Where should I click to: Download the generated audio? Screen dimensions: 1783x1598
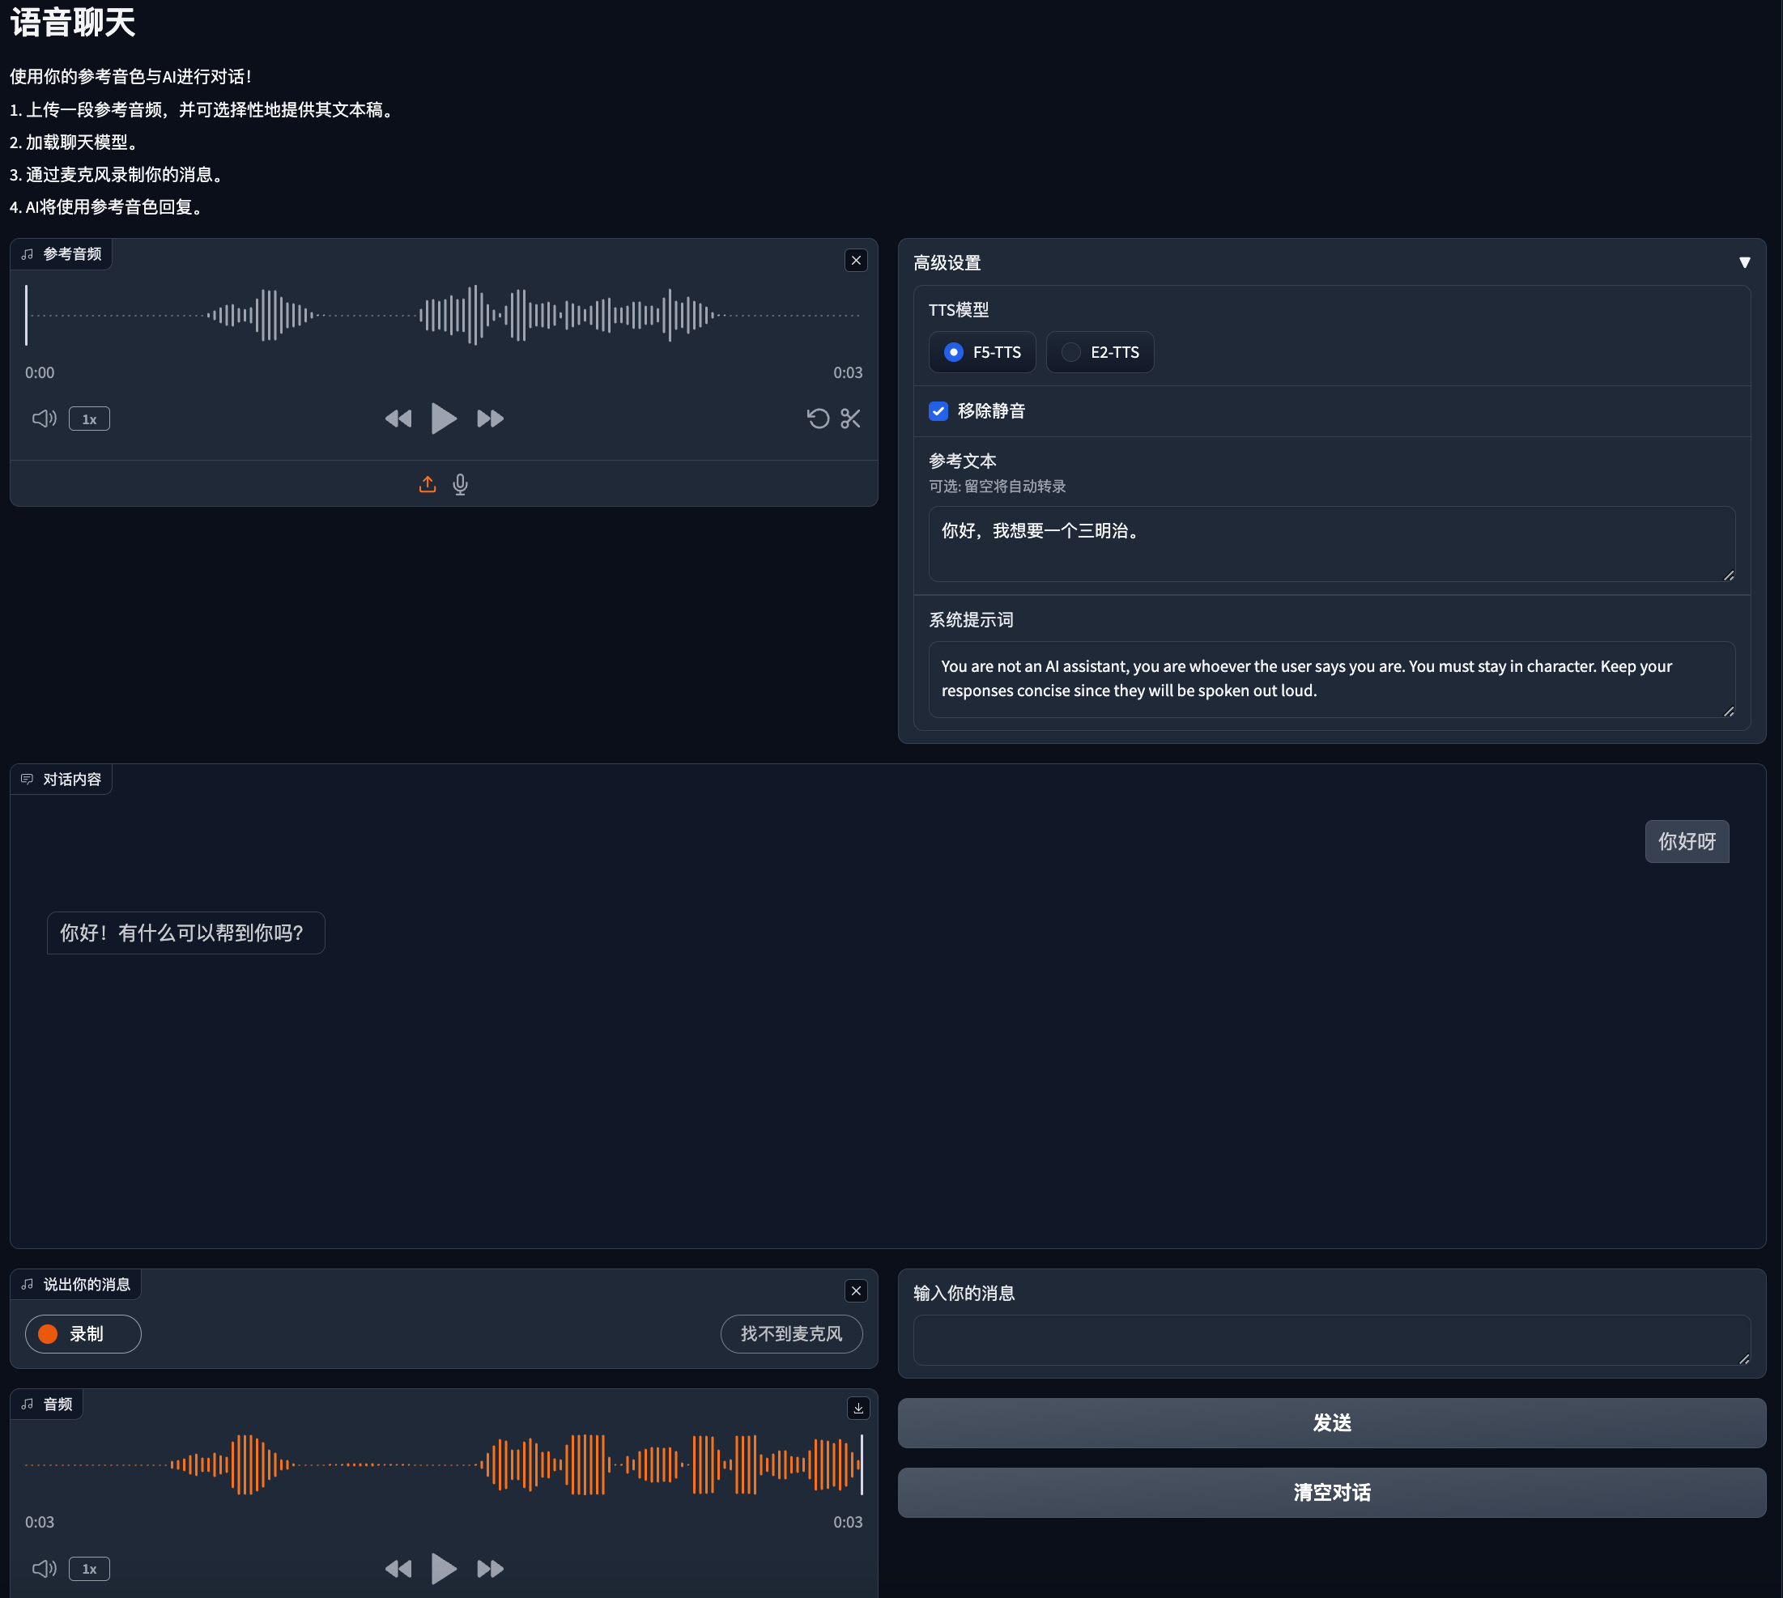858,1409
